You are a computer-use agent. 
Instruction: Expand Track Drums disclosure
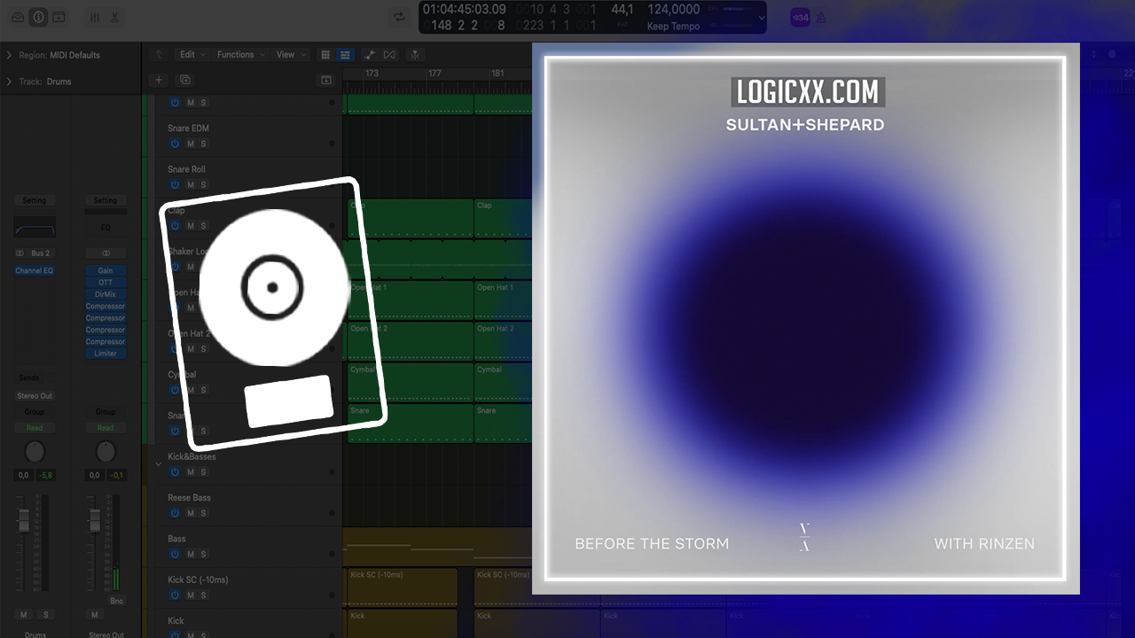9,82
